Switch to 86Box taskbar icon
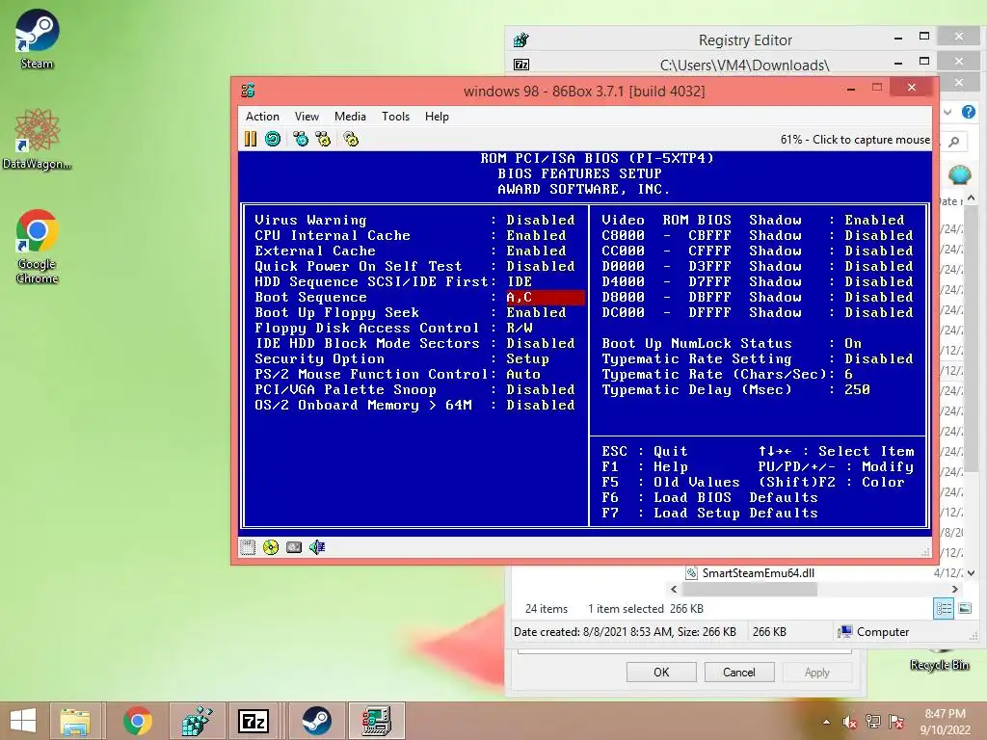The height and width of the screenshot is (740, 987). pyautogui.click(x=377, y=721)
